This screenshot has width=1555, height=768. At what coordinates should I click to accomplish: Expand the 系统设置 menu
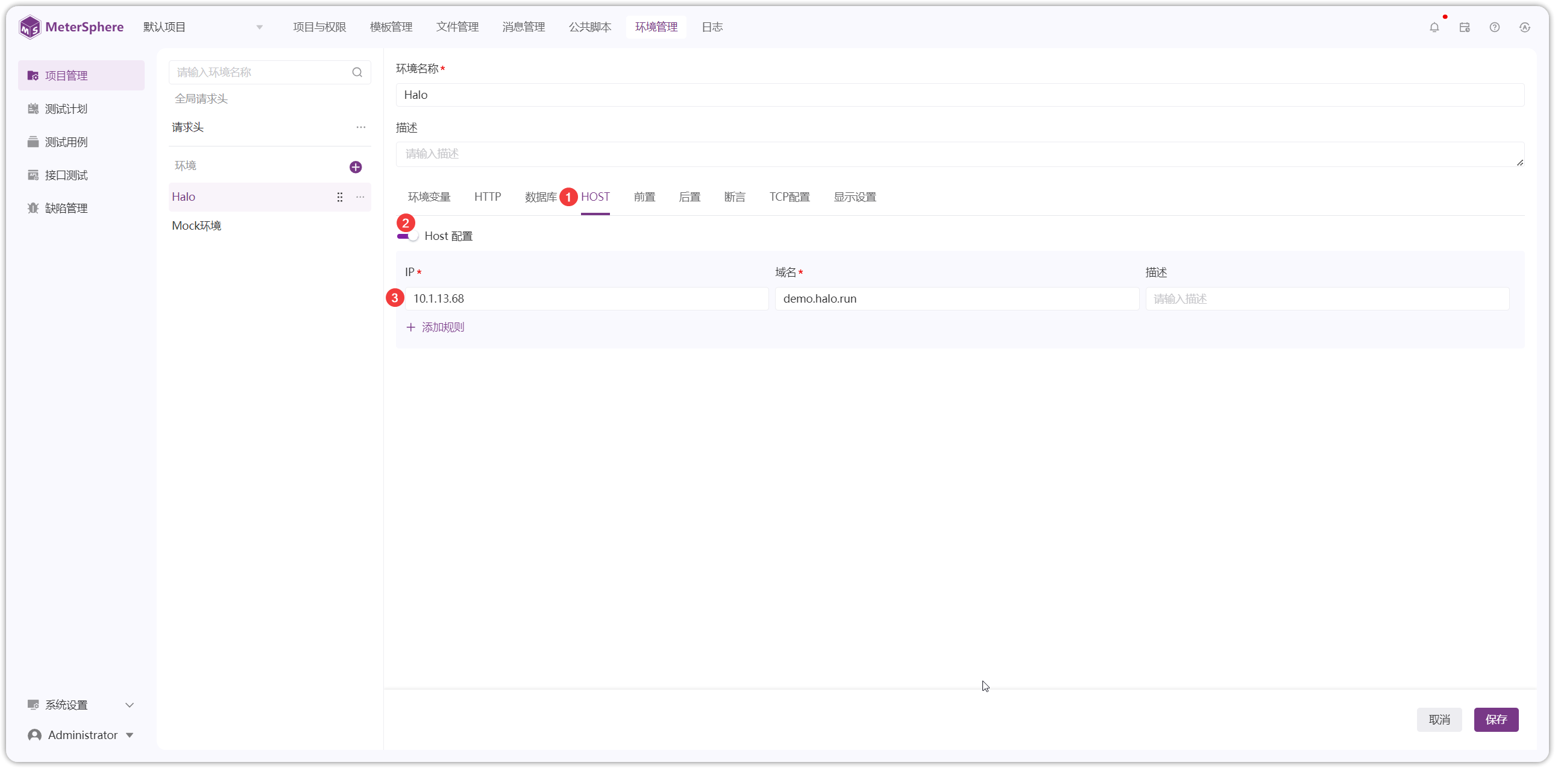point(81,705)
